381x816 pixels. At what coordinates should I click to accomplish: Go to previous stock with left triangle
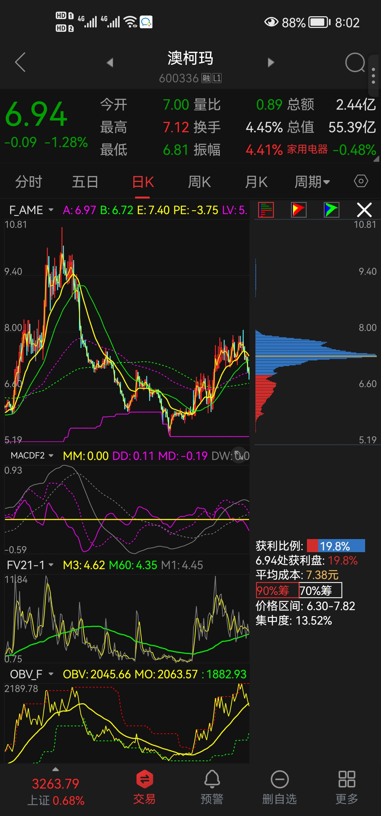pos(110,63)
